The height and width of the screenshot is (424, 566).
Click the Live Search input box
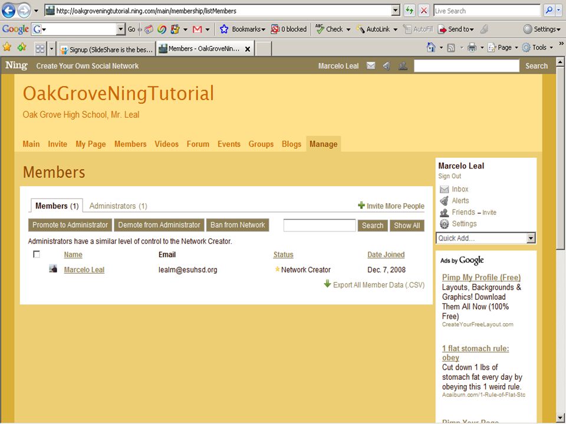[486, 11]
